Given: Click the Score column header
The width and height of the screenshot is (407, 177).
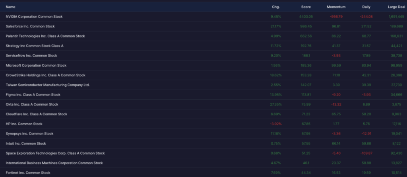Looking at the screenshot, I should pyautogui.click(x=306, y=7).
